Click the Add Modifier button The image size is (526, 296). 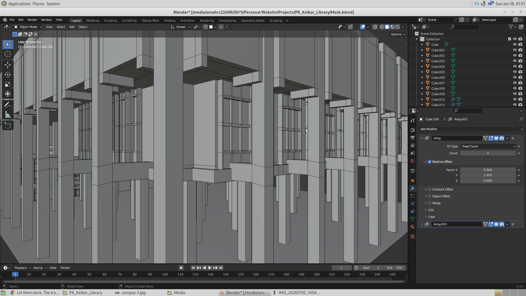tap(471, 129)
